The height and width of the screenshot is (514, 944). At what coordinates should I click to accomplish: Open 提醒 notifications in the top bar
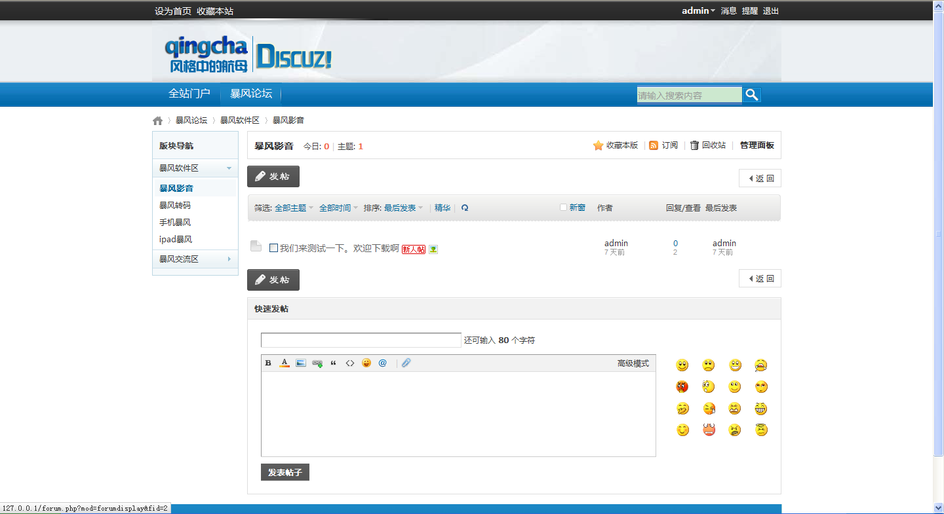(750, 10)
